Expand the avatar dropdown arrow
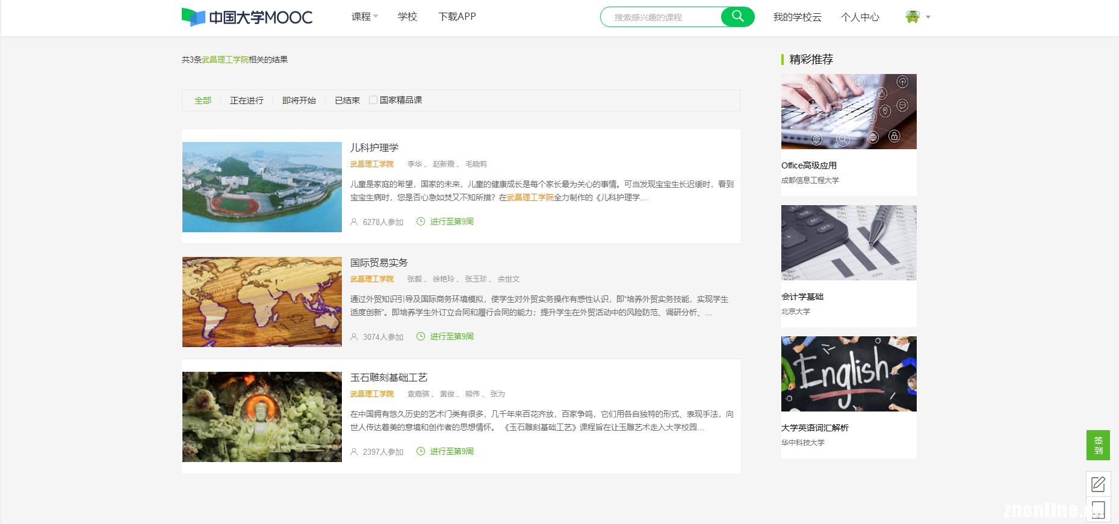This screenshot has height=524, width=1119. point(928,17)
